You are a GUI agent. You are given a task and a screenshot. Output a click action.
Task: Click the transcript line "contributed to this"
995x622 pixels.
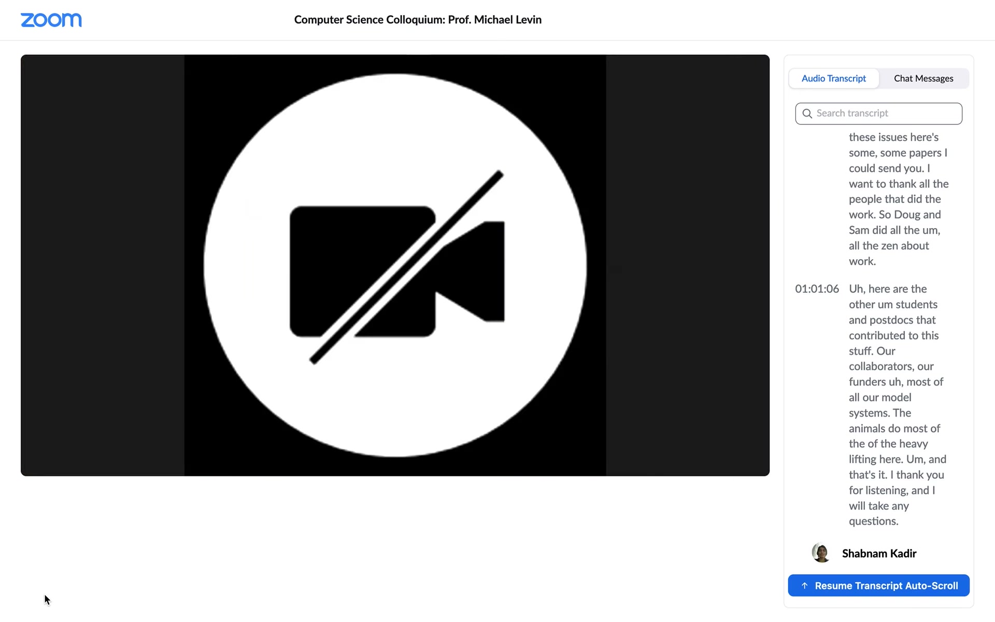[x=893, y=335]
